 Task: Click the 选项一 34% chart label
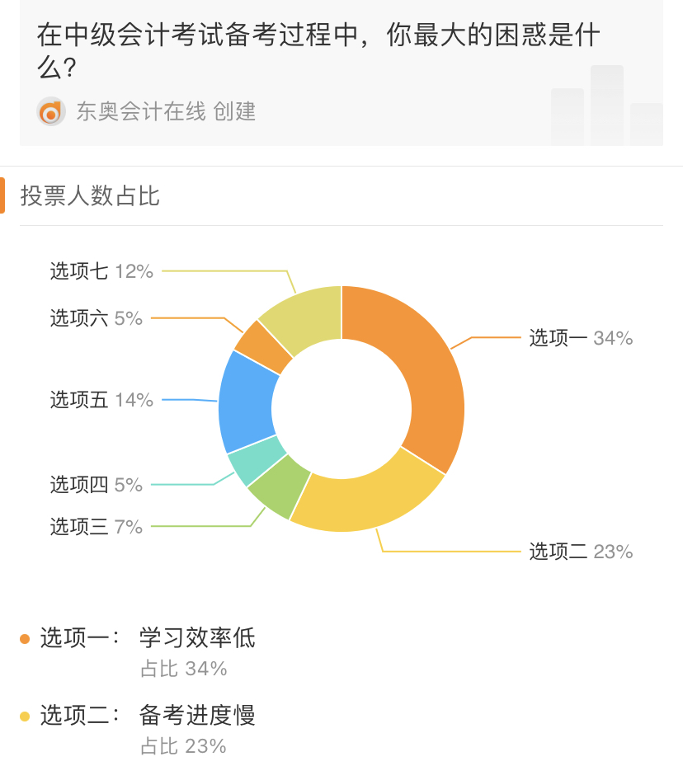[x=581, y=337]
